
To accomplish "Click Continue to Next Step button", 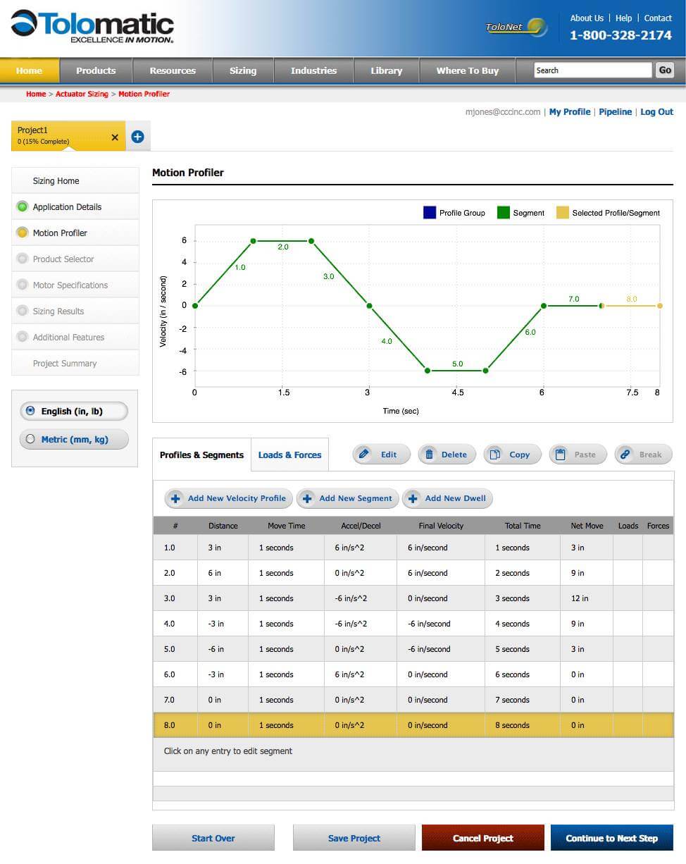I will [611, 838].
